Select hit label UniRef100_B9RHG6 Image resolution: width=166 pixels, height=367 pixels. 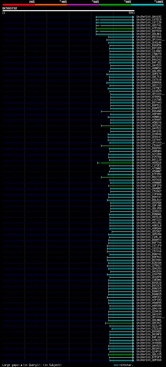point(149,82)
